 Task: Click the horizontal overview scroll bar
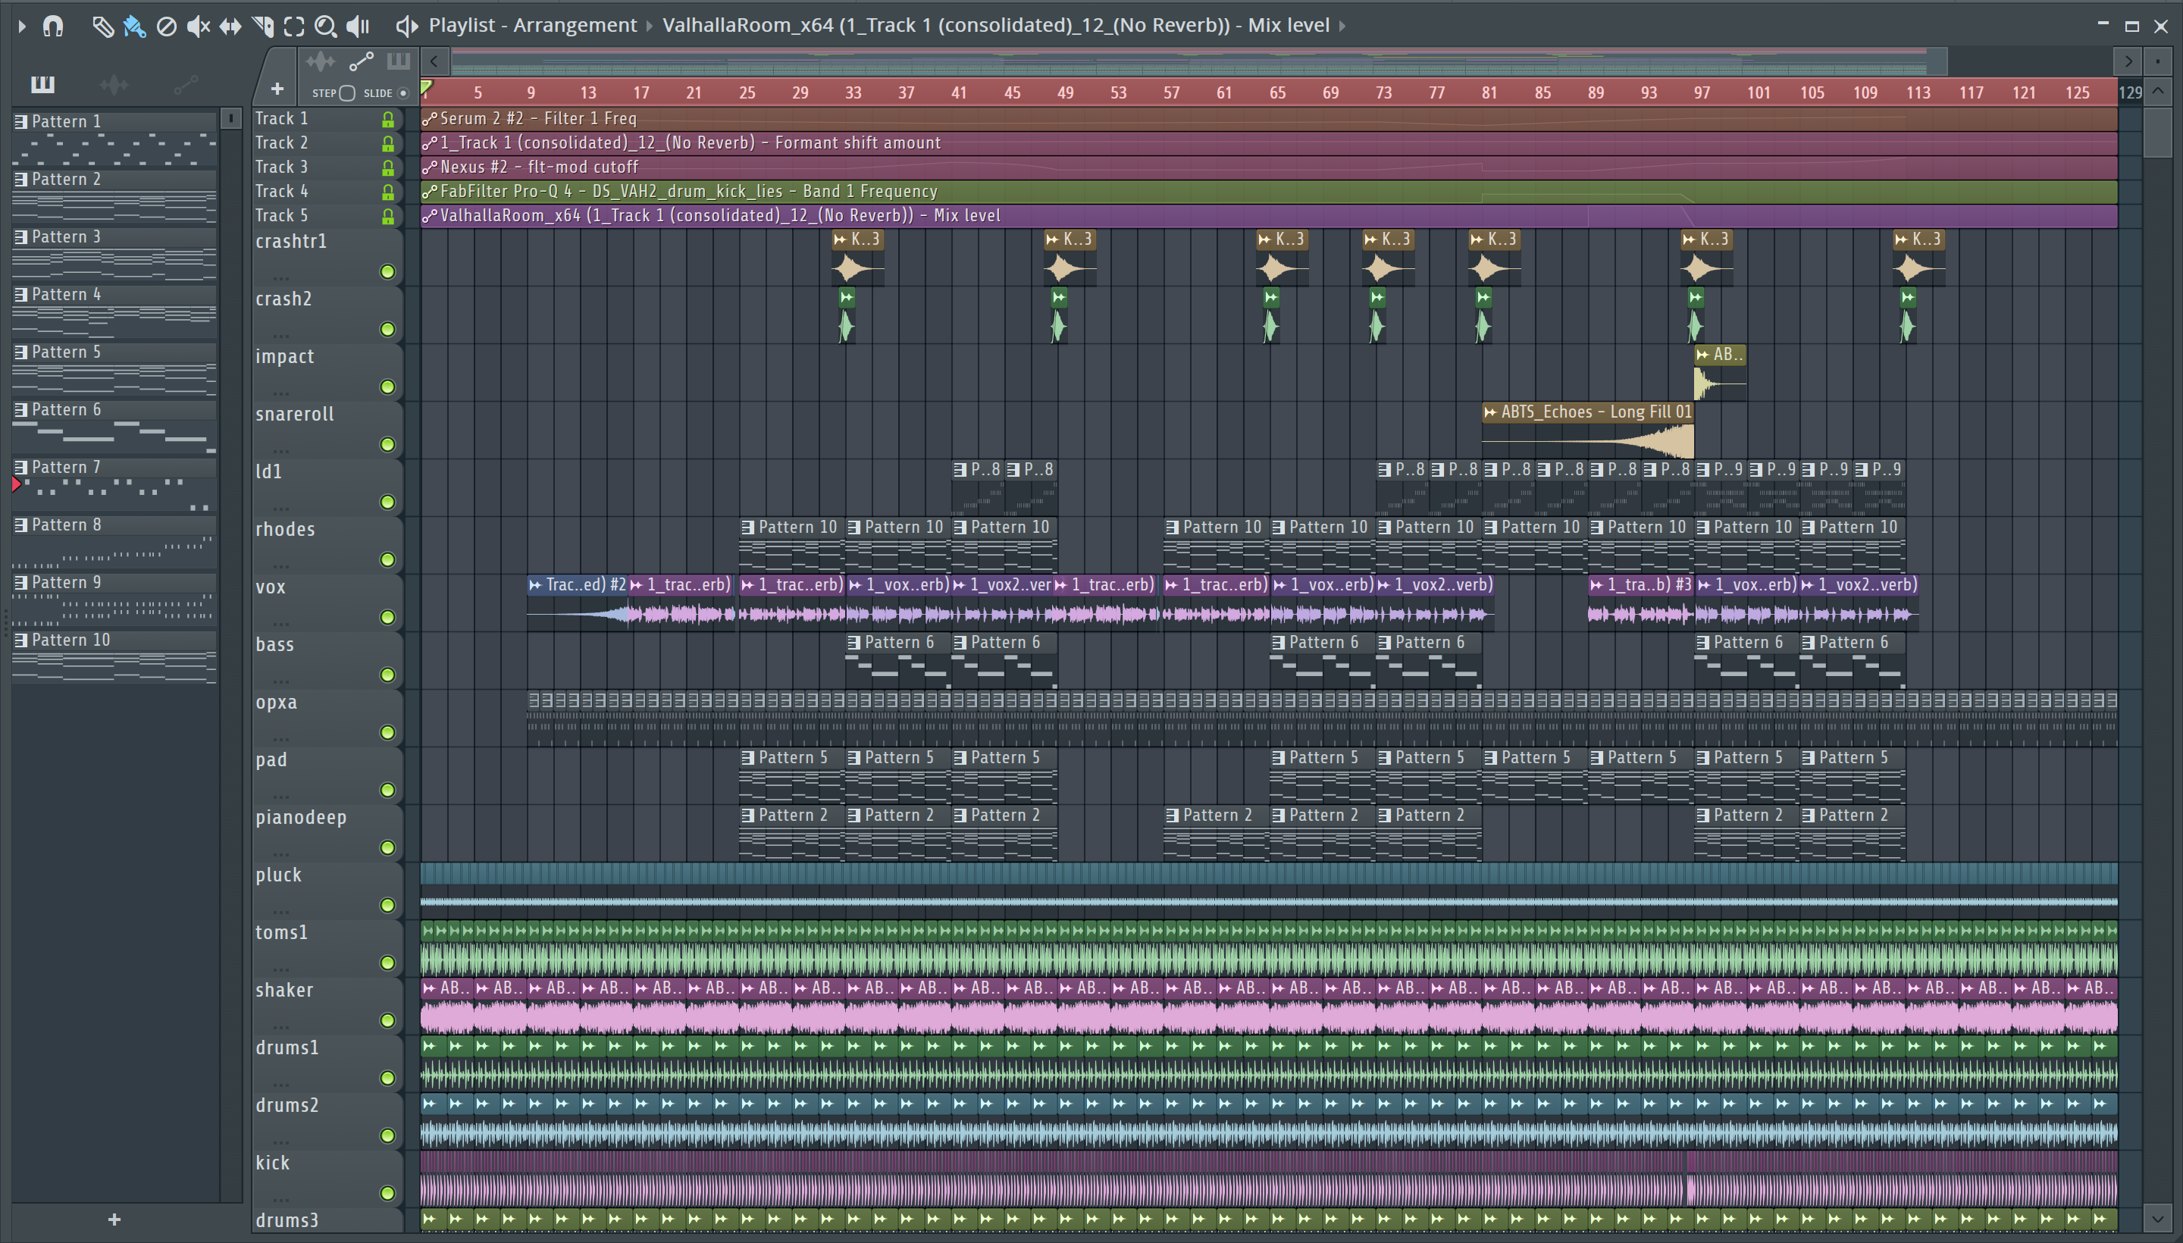click(x=1198, y=61)
